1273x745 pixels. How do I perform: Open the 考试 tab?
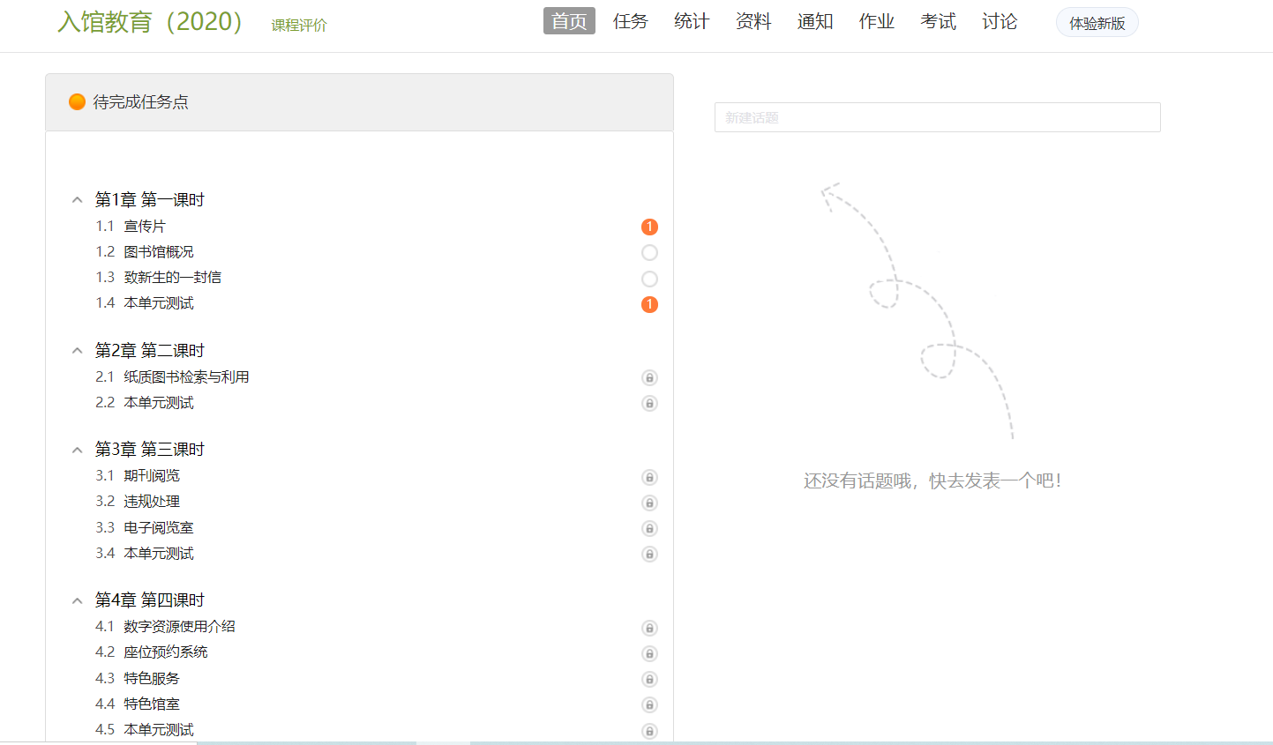[938, 21]
